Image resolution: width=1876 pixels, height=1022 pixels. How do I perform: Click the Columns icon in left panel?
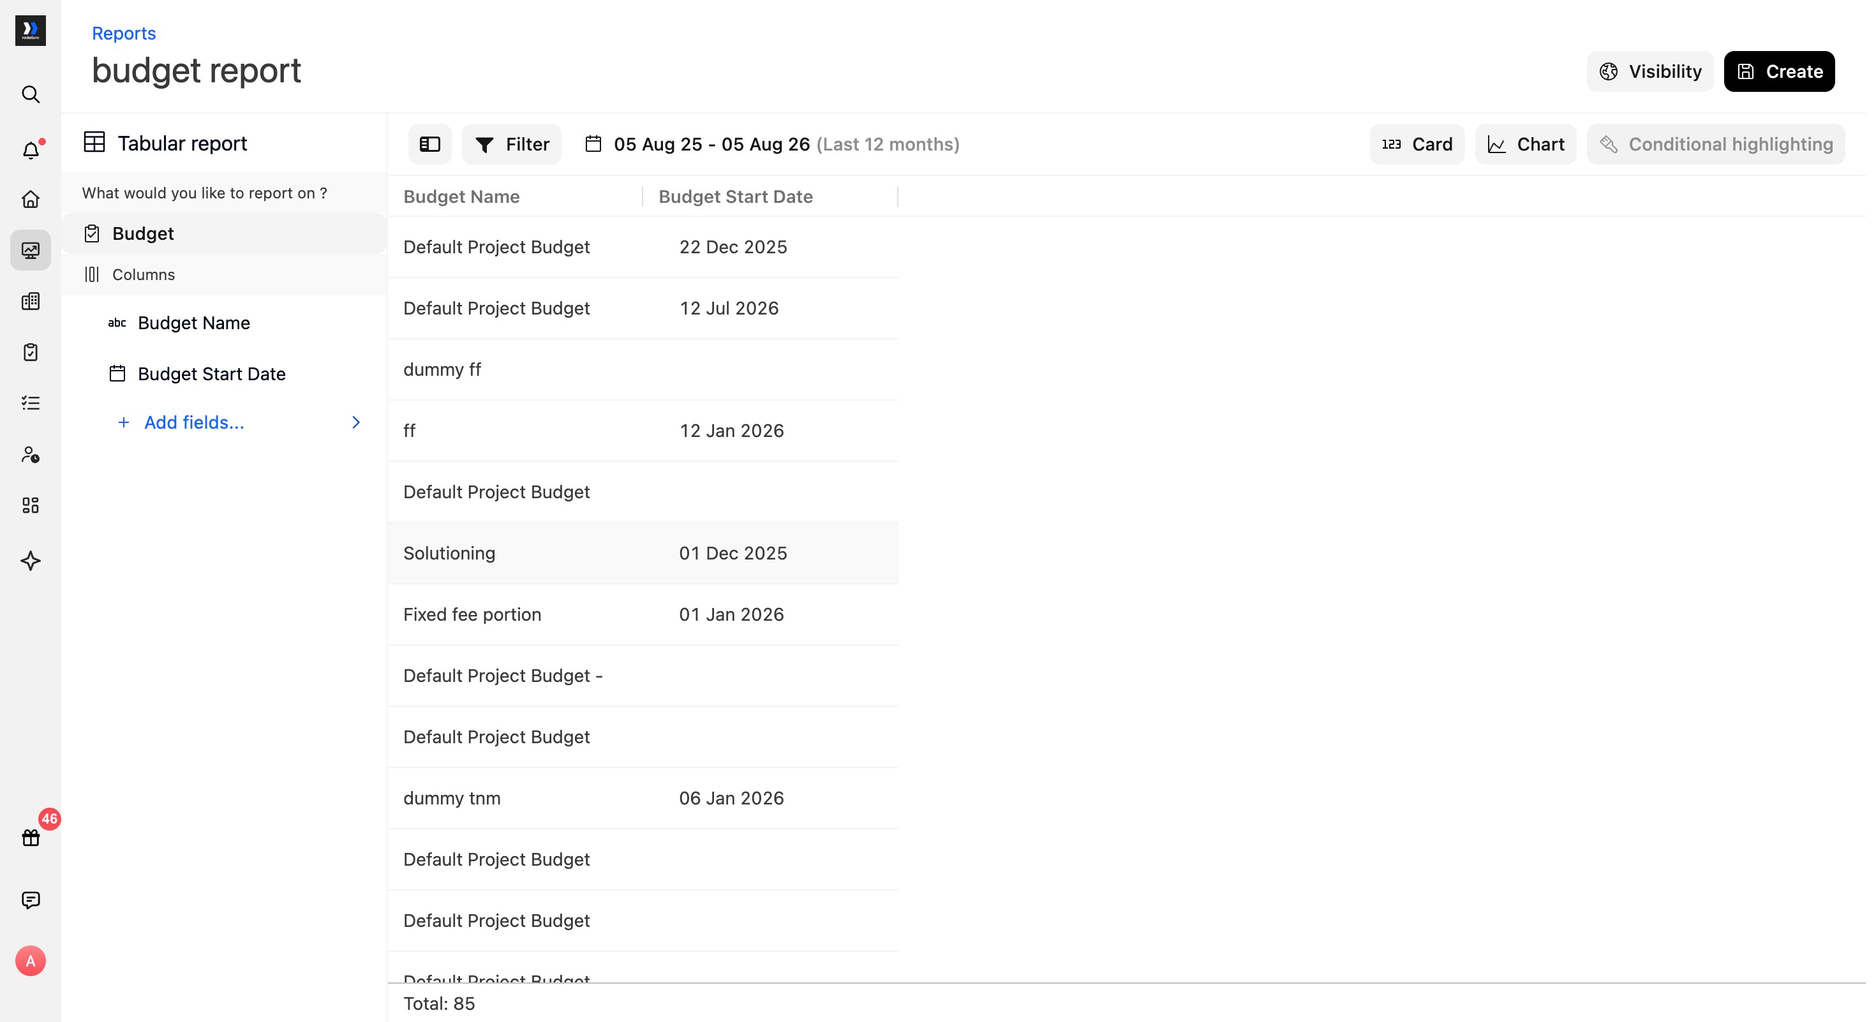point(92,274)
